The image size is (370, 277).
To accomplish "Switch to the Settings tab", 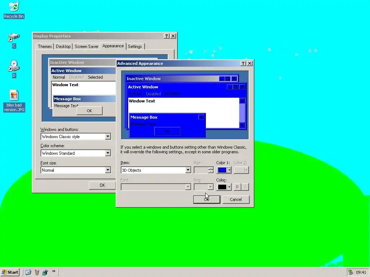I will pos(135,47).
